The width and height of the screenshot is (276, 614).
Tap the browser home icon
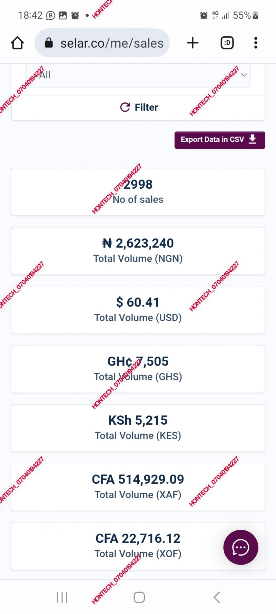(17, 43)
